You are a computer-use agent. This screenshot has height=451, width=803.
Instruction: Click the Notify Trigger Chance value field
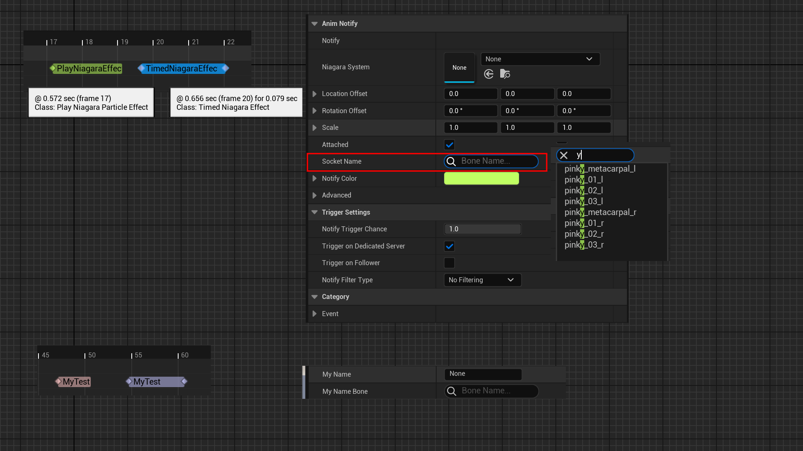[x=482, y=229]
